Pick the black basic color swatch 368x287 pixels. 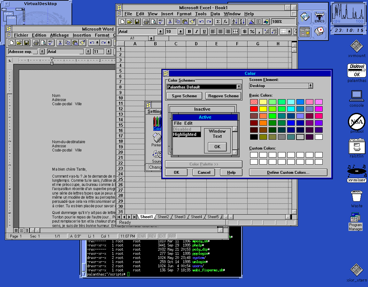[254, 137]
